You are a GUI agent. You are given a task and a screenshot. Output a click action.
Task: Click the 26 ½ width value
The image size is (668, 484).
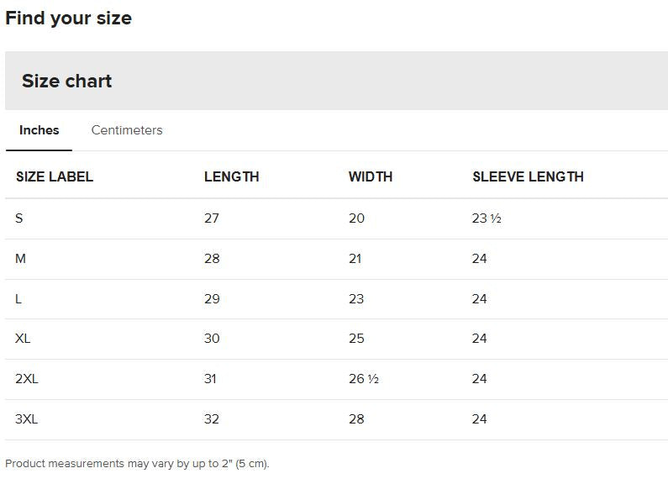coord(364,379)
